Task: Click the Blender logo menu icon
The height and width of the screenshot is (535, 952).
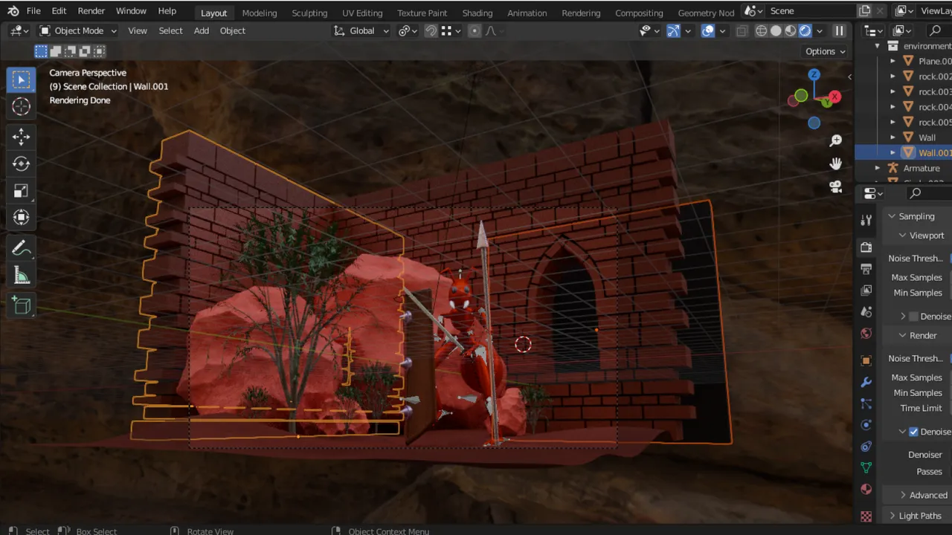Action: pos(13,11)
